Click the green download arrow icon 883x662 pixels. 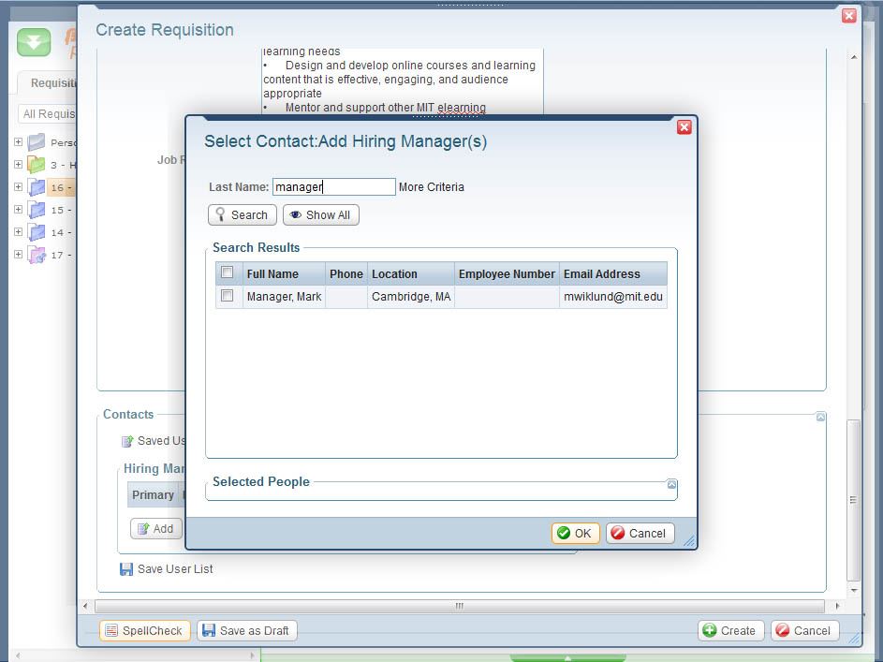[34, 42]
